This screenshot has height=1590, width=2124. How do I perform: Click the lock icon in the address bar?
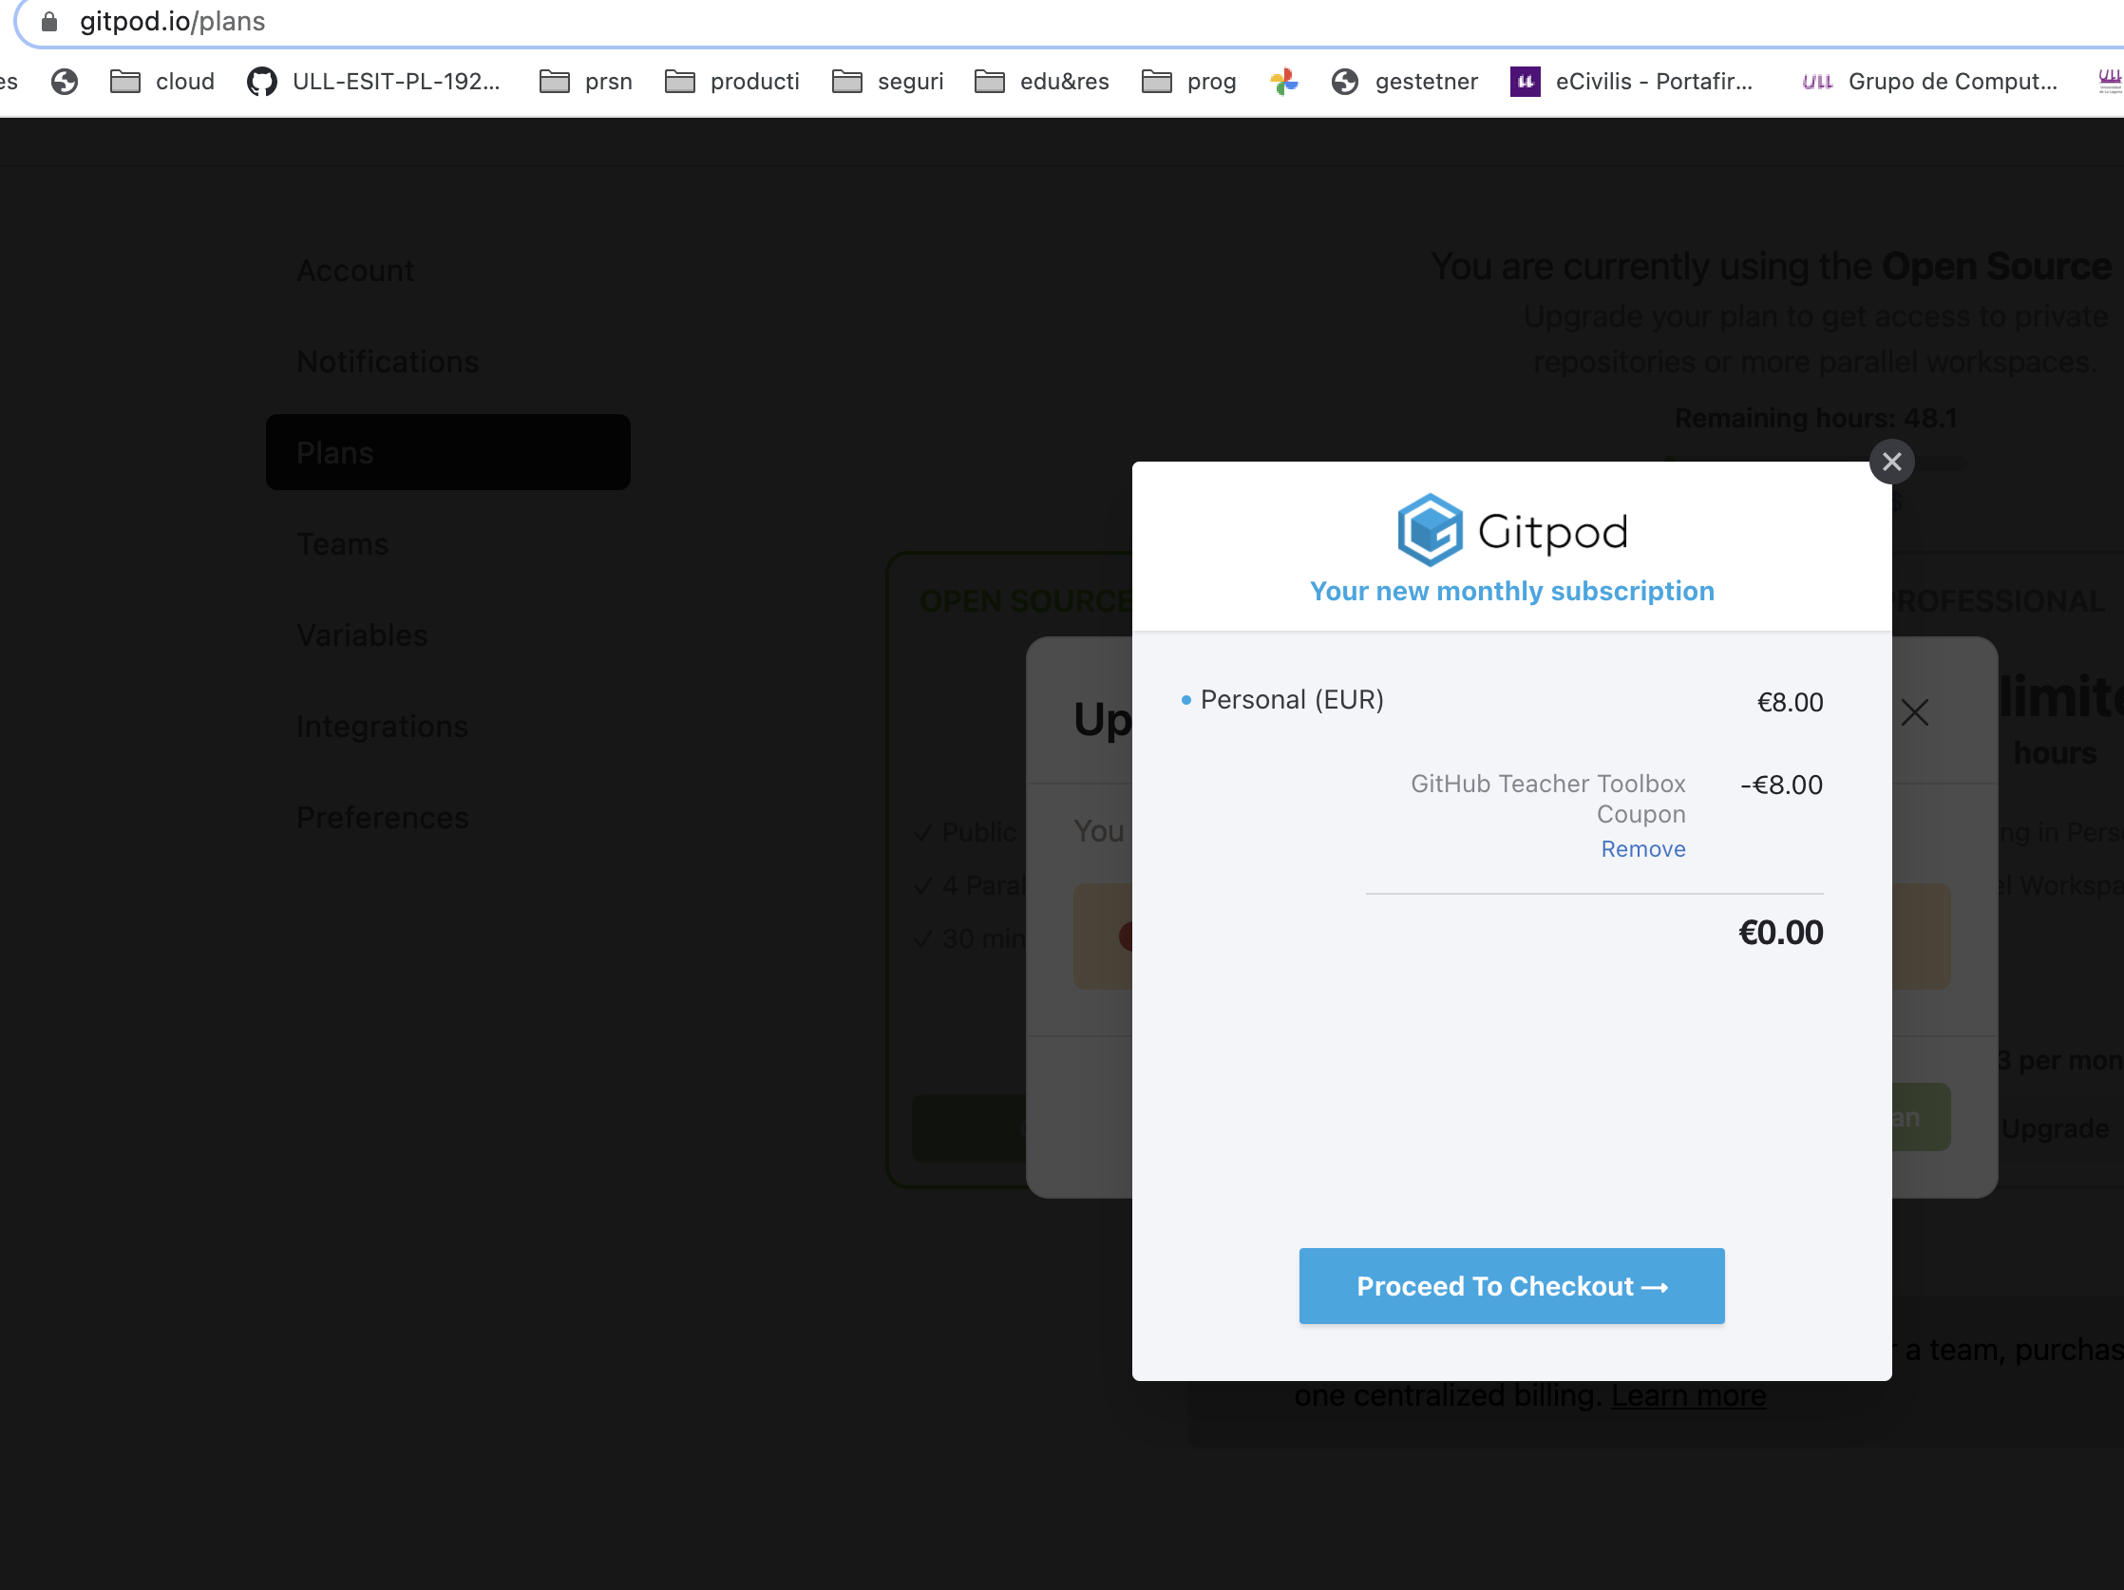point(49,21)
